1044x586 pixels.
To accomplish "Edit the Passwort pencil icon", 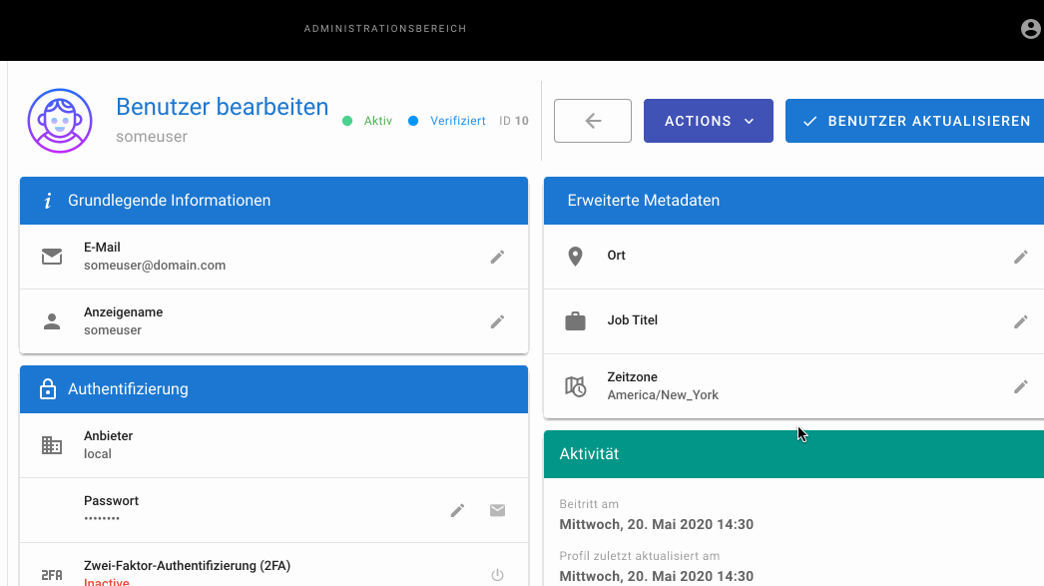I will point(457,510).
